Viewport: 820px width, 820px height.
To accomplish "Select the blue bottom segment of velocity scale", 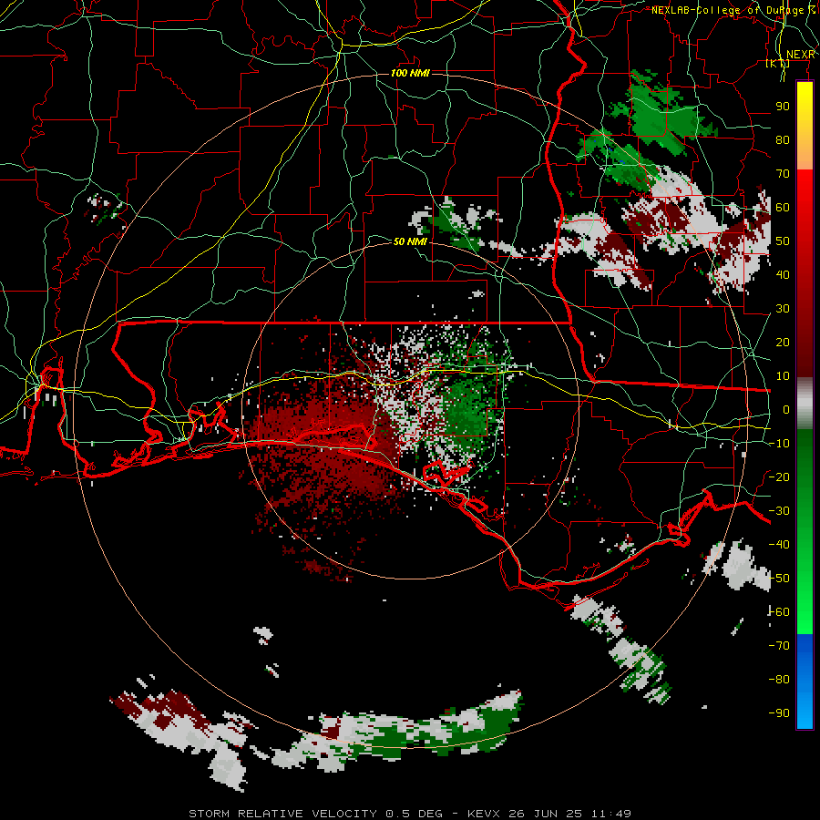I will [x=805, y=682].
